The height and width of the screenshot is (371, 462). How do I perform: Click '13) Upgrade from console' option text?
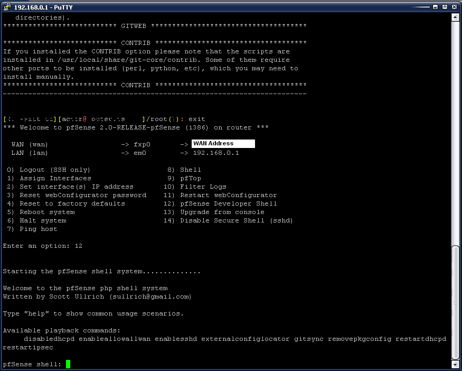[x=214, y=212]
